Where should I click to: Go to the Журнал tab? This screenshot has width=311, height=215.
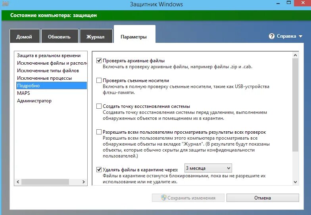tap(96, 36)
